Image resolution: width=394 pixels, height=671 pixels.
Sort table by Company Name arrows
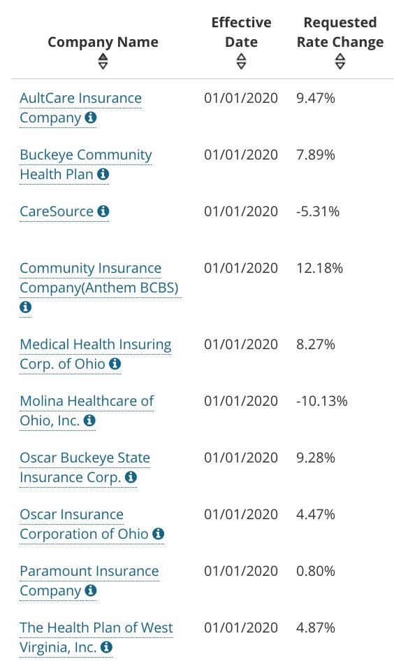(103, 61)
